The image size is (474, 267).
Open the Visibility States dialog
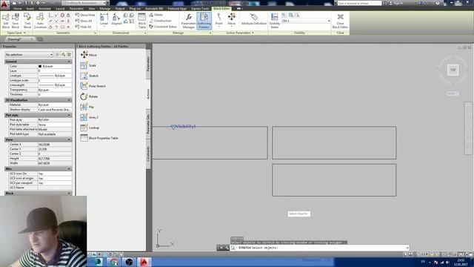(275, 21)
